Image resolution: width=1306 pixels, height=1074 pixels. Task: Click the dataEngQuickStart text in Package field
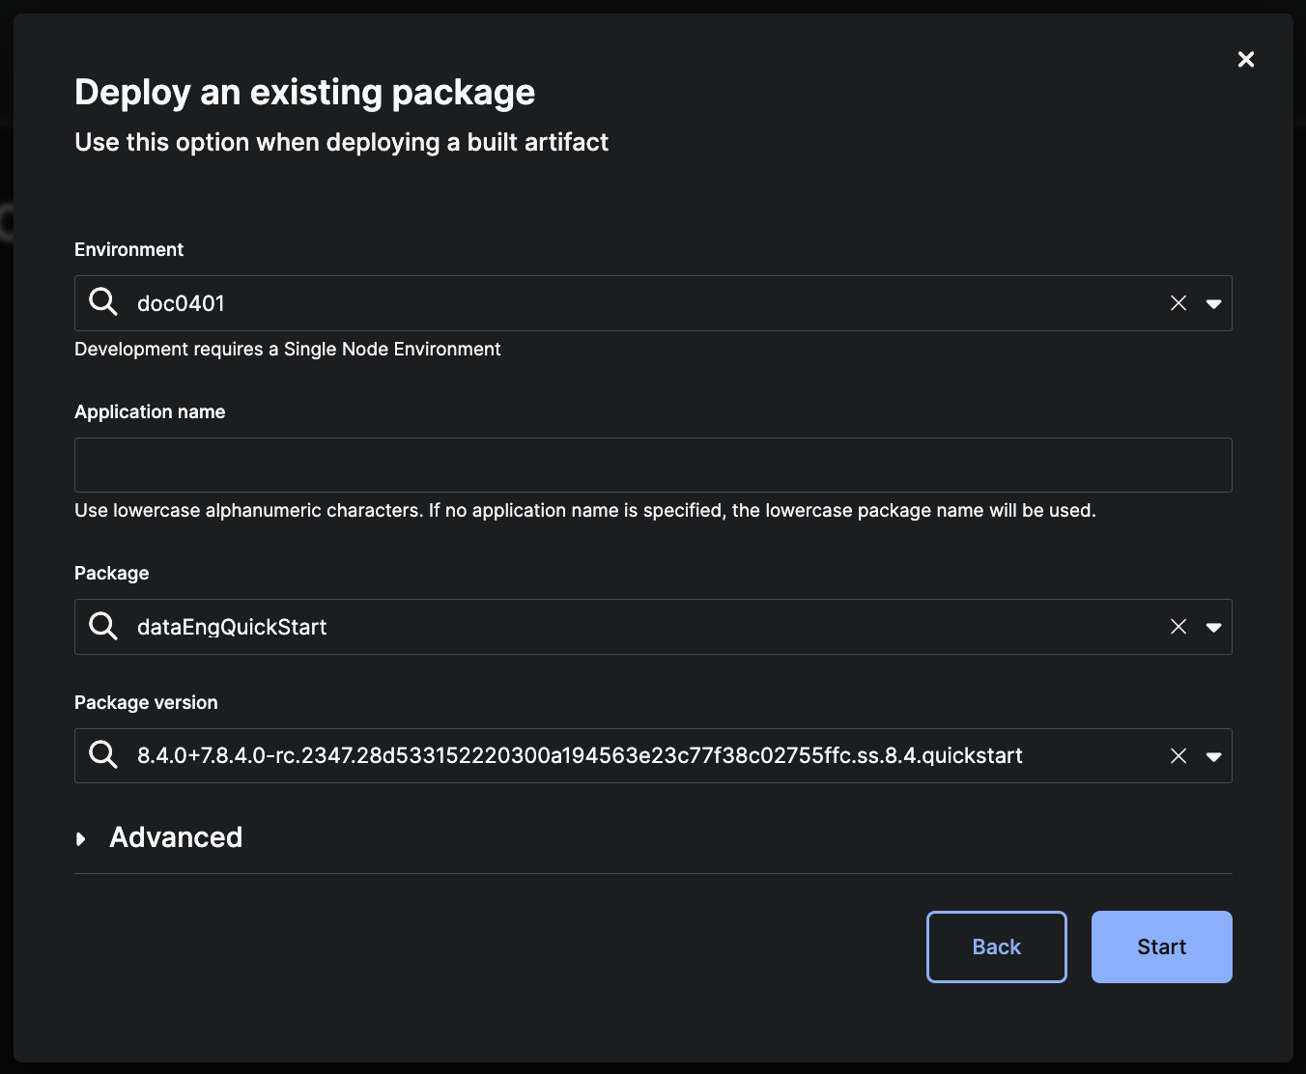pyautogui.click(x=232, y=627)
